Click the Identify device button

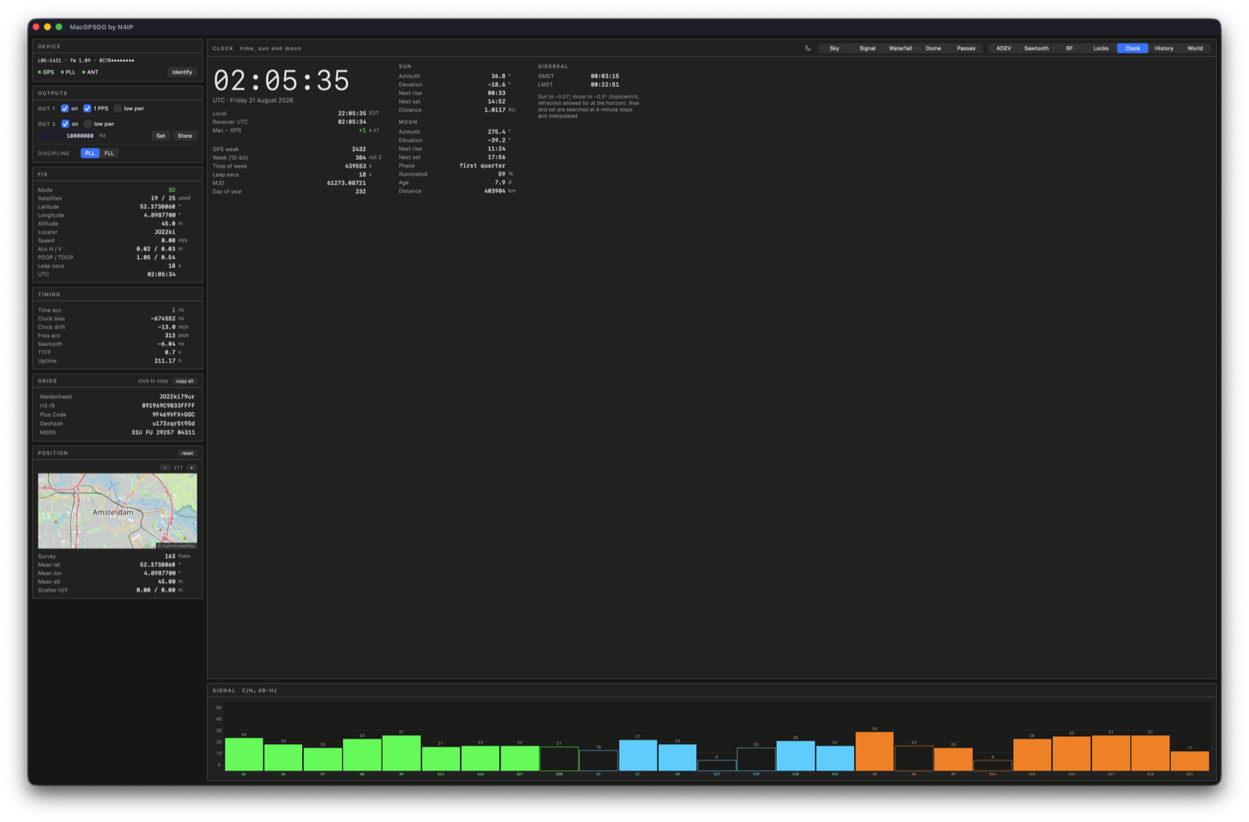click(182, 72)
